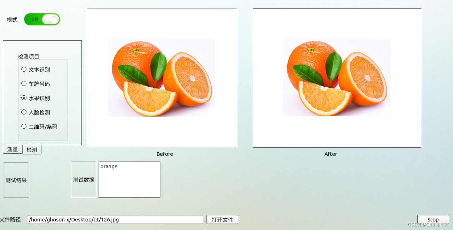The width and height of the screenshot is (453, 230).
Task: Switch to the 测量 tab
Action: click(x=13, y=150)
